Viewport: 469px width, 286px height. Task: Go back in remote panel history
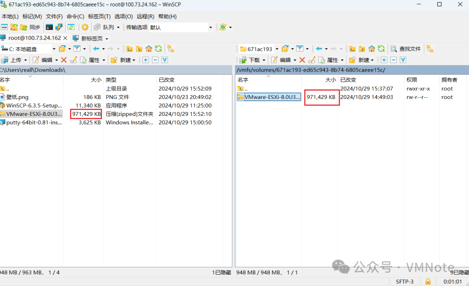click(x=319, y=49)
